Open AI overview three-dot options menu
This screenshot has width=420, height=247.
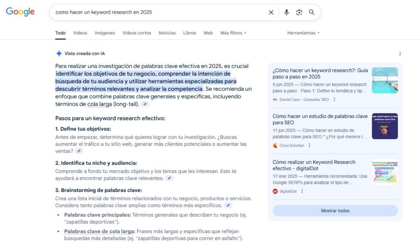point(400,54)
